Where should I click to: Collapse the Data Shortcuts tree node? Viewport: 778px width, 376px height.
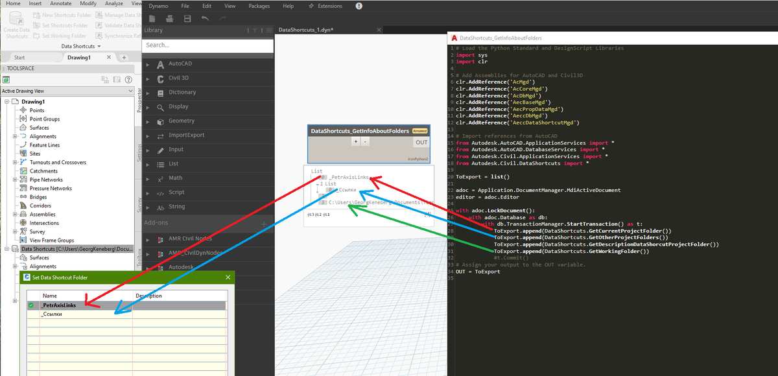[x=6, y=249]
